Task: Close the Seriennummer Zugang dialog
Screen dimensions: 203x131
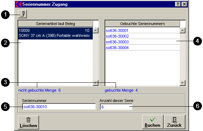Action: coord(184,4)
